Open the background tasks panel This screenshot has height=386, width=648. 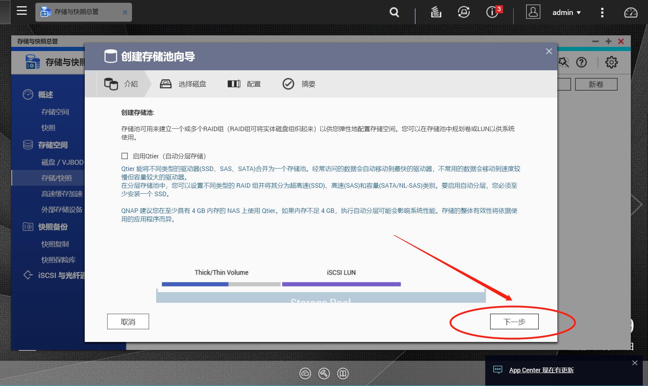pyautogui.click(x=436, y=12)
